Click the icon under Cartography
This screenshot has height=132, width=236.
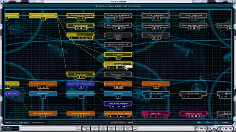point(156,87)
